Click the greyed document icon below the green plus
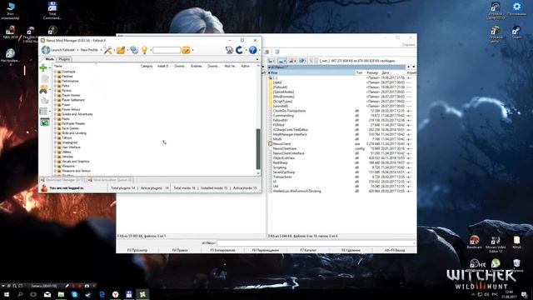Image resolution: width=533 pixels, height=300 pixels. point(44,79)
